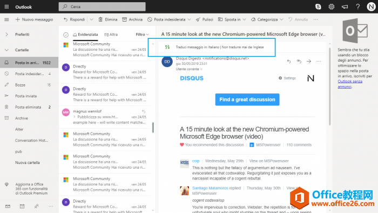Screen dimensions: 378x213
Task: Open message more actions ellipsis
Action: (319, 61)
